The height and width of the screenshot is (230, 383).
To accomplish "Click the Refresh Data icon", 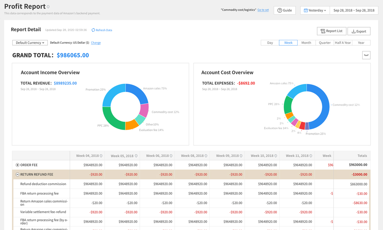I will (93, 30).
